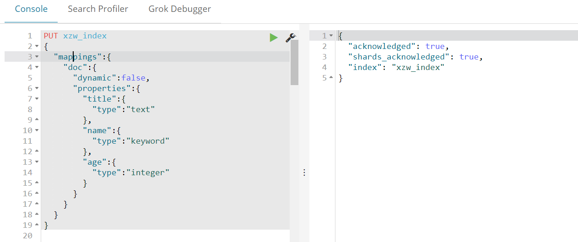Collapse response JSON at output line 1
This screenshot has height=242, width=578.
tap(331, 36)
